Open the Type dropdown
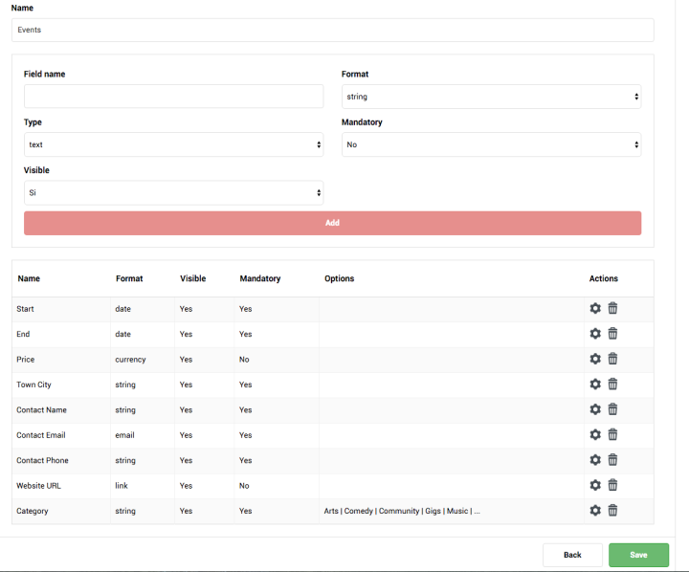Image resolution: width=689 pixels, height=572 pixels. pos(173,144)
